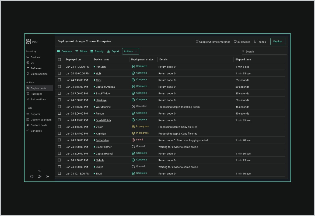
Task: Click the Queued status icon for BlackPanther
Action: [133, 147]
